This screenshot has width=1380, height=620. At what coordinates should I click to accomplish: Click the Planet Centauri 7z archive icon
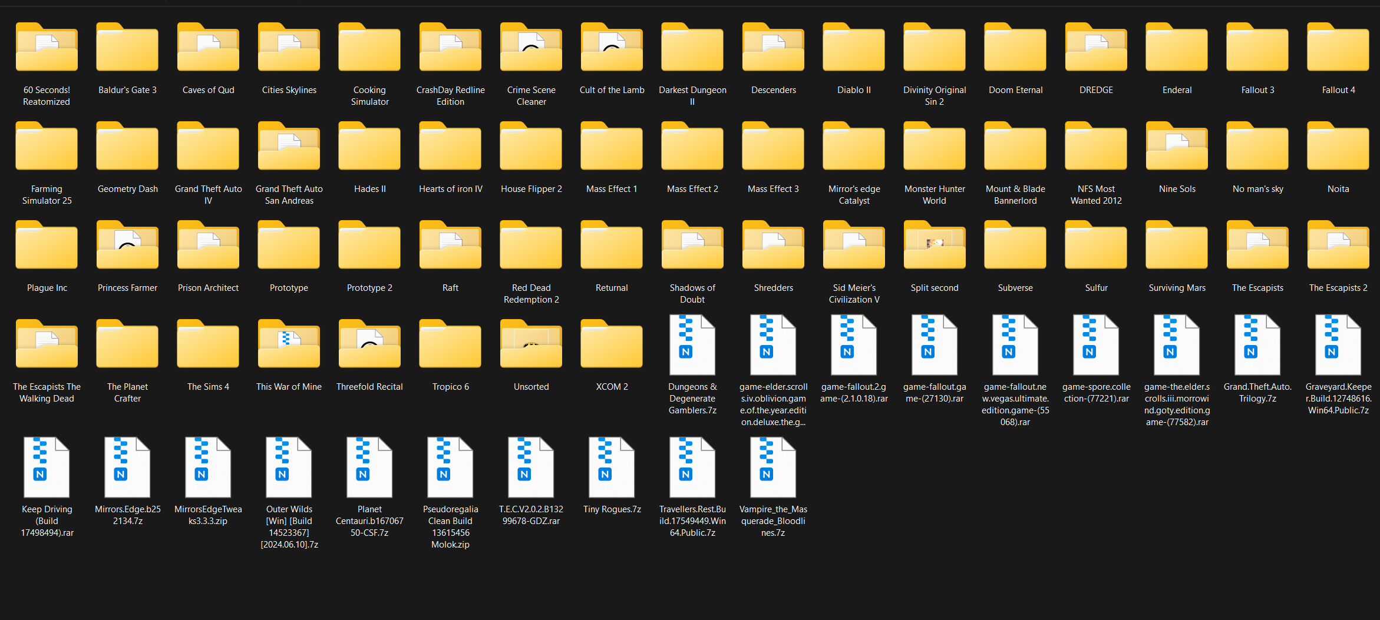coord(369,468)
